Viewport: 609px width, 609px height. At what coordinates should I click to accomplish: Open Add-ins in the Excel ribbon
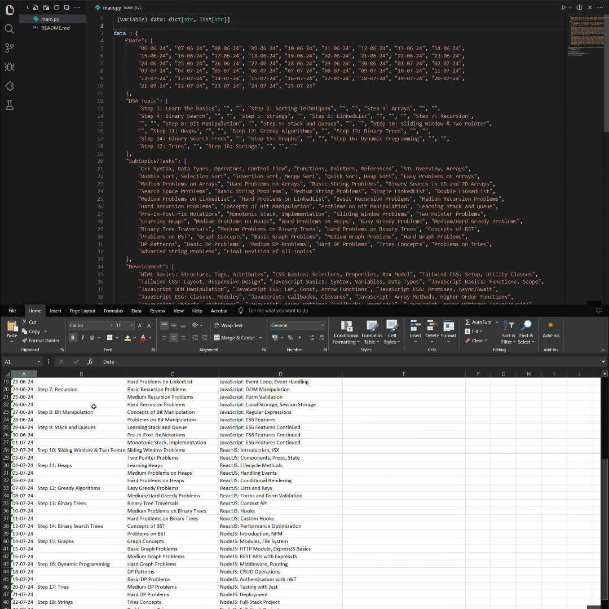point(551,330)
